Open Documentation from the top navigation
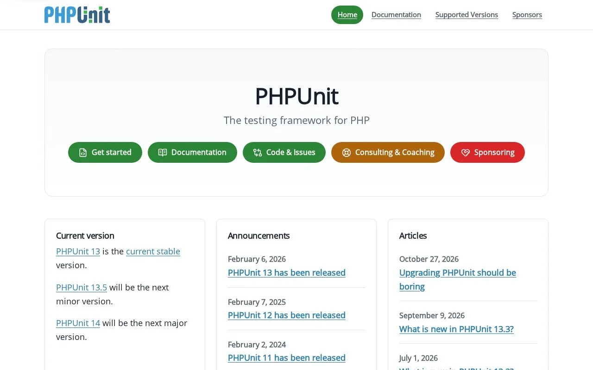The width and height of the screenshot is (593, 370). point(396,15)
